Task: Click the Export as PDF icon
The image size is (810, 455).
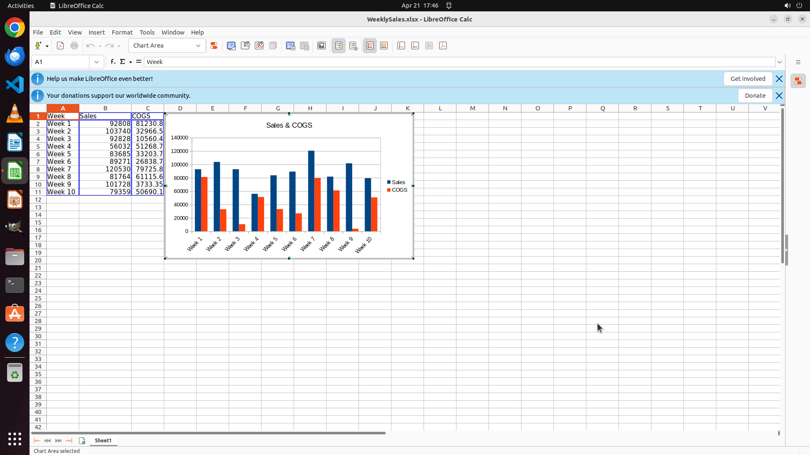Action: pyautogui.click(x=60, y=45)
